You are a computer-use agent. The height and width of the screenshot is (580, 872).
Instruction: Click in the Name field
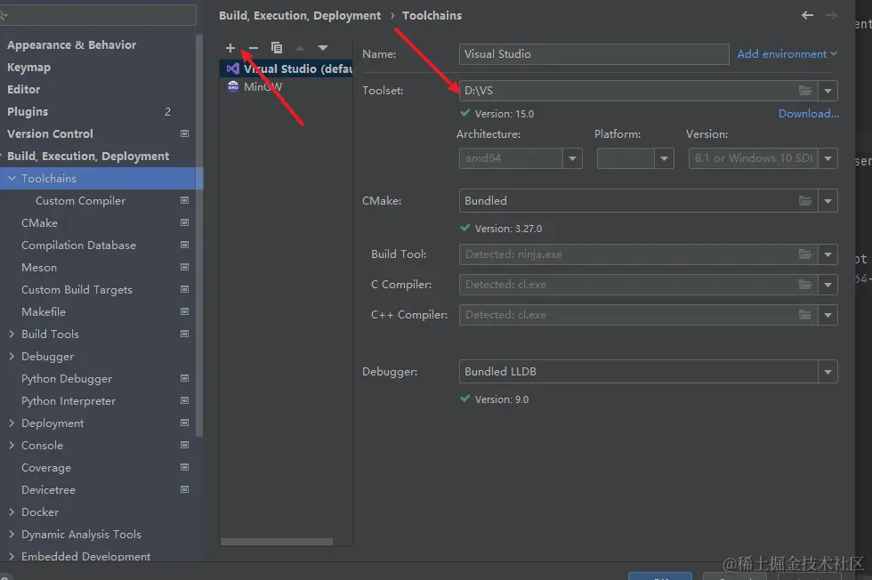594,54
